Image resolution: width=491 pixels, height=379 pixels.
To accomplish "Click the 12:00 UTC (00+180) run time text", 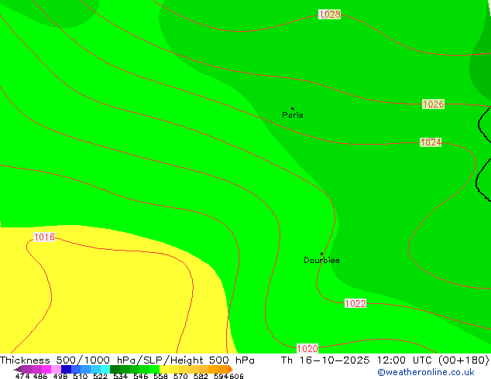I will (x=433, y=360).
